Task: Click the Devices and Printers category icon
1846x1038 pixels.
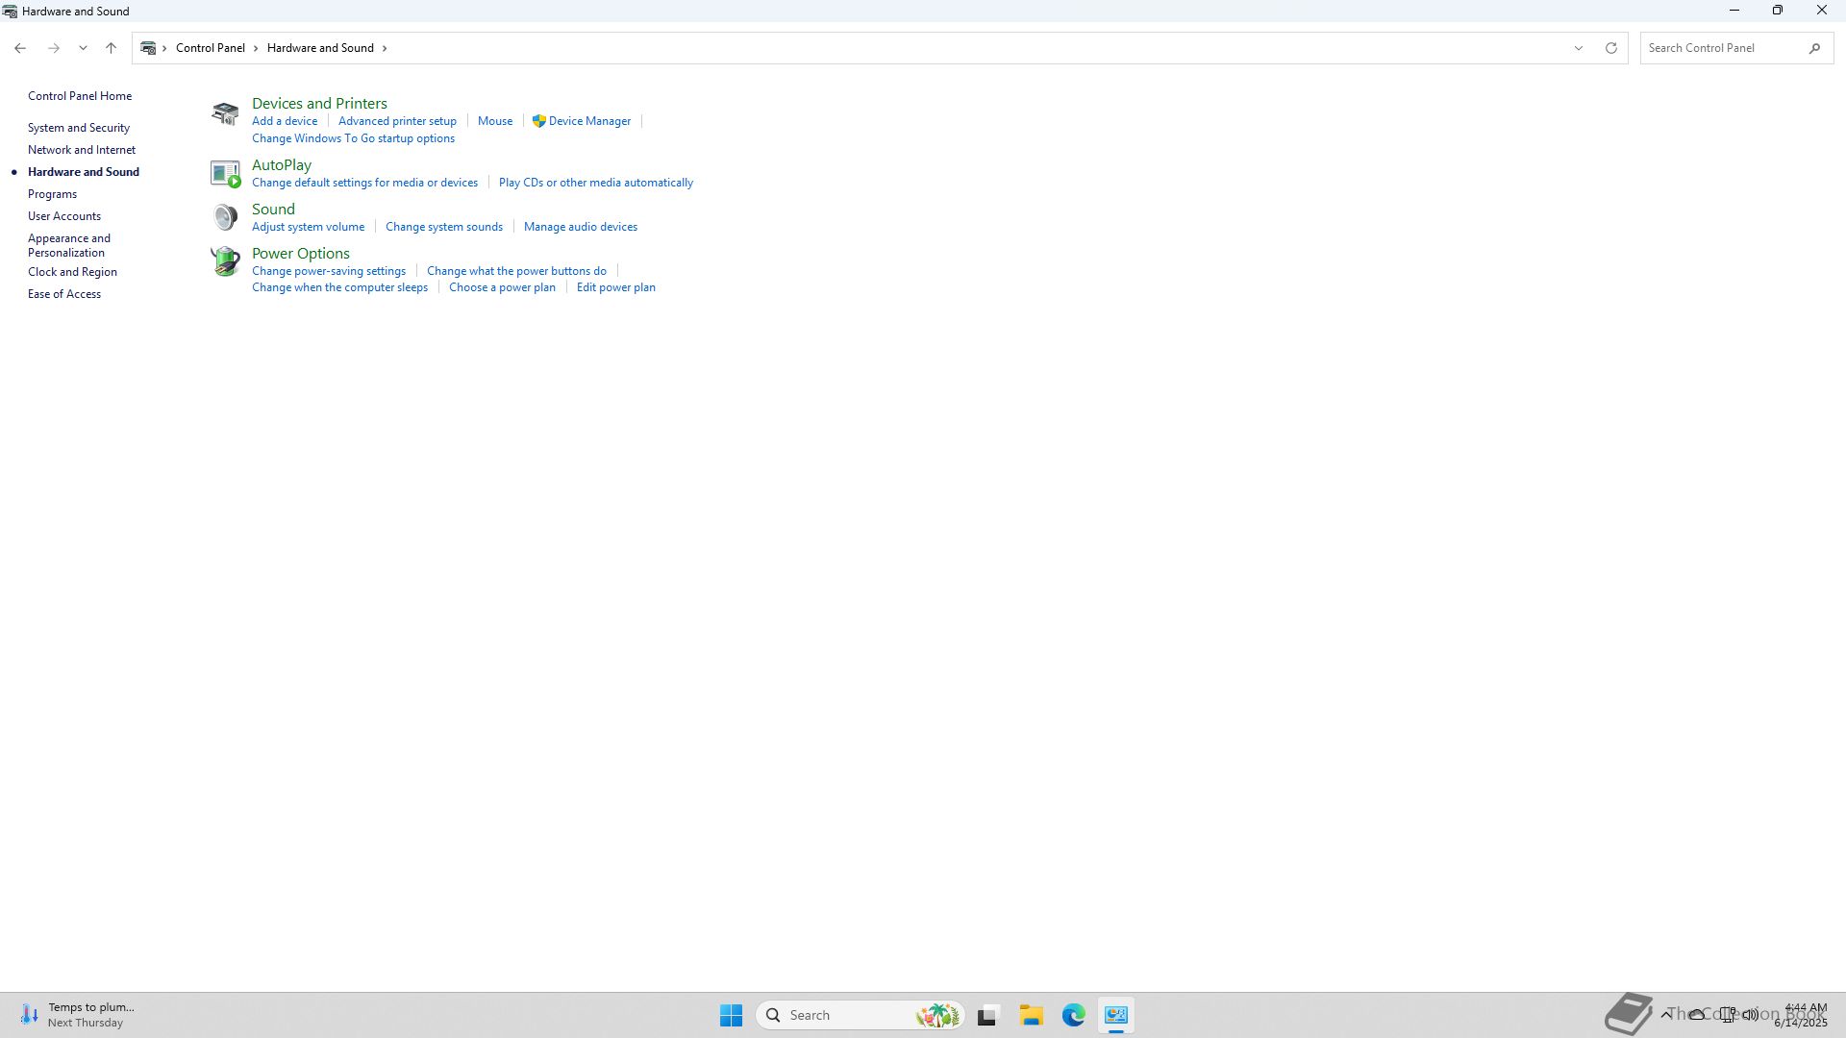Action: [x=225, y=113]
